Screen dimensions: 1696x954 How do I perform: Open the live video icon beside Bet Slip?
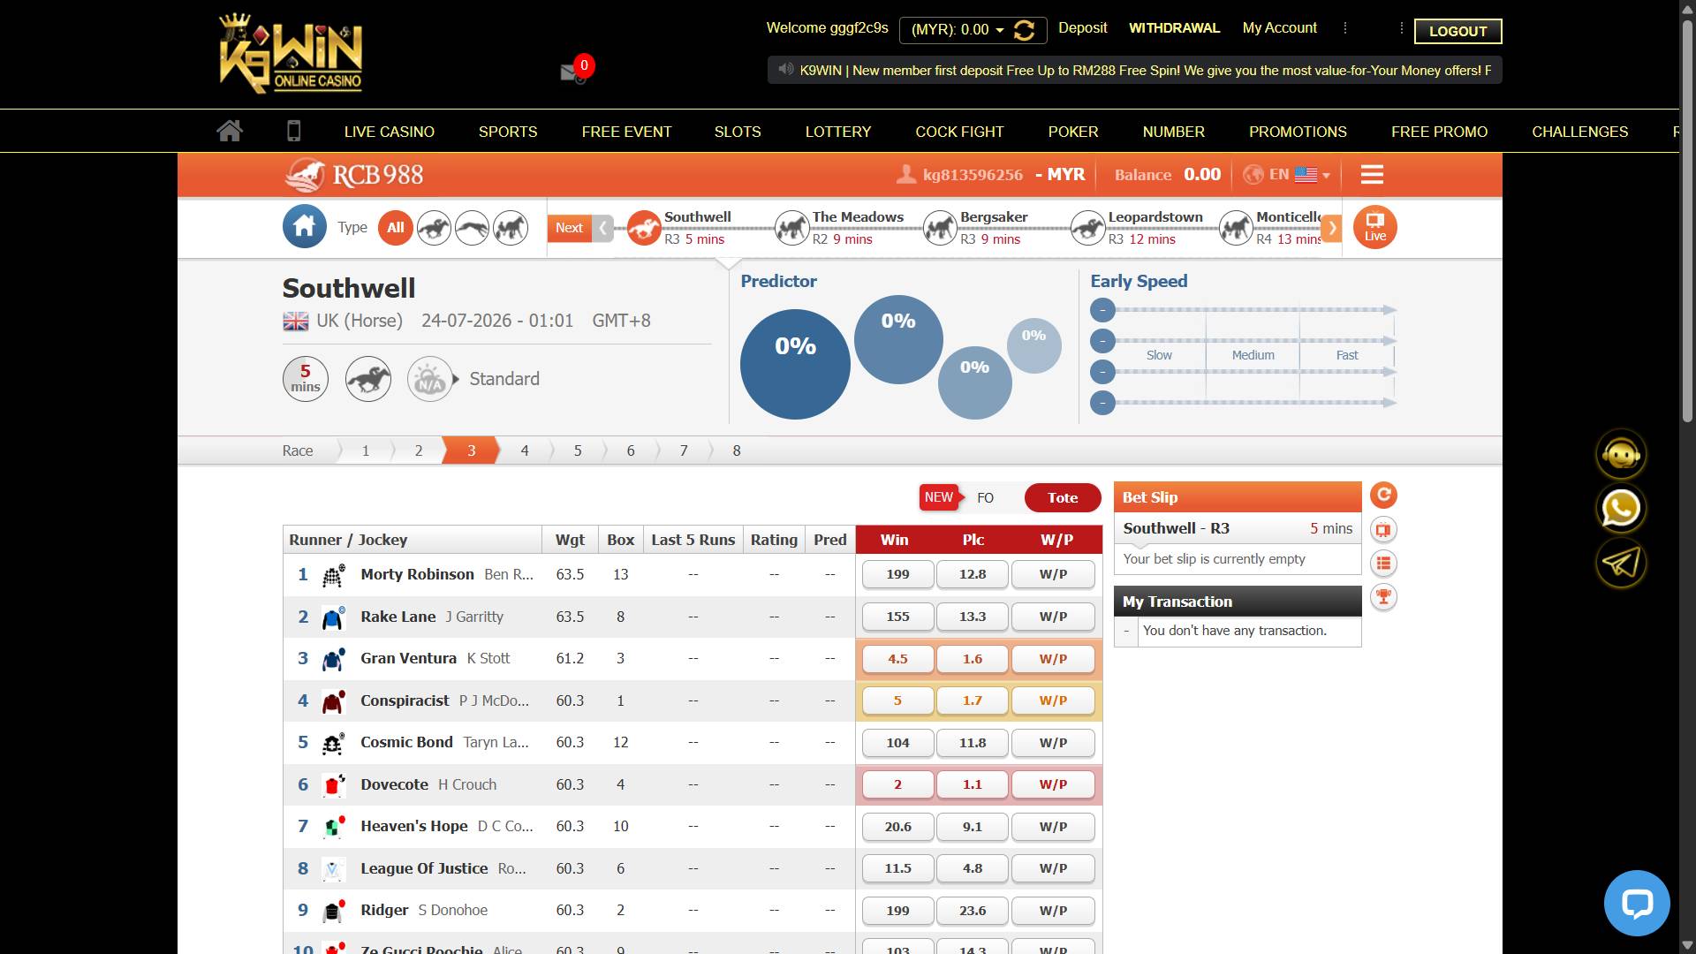pos(1383,530)
